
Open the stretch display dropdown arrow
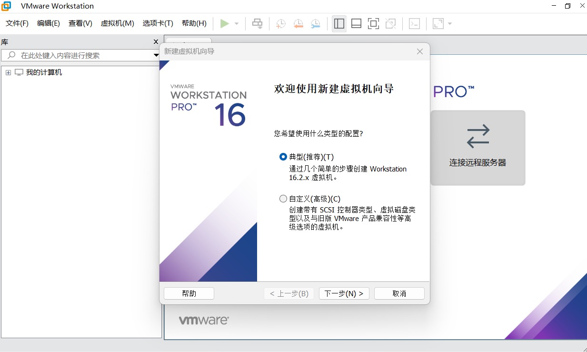pyautogui.click(x=450, y=23)
